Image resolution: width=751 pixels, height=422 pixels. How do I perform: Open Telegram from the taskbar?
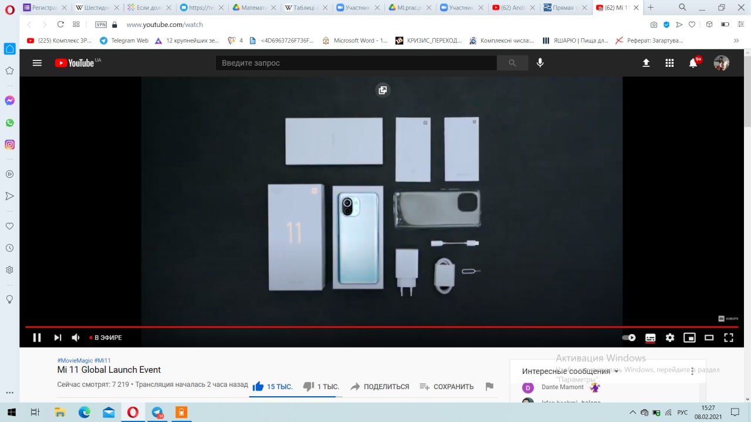pos(157,413)
